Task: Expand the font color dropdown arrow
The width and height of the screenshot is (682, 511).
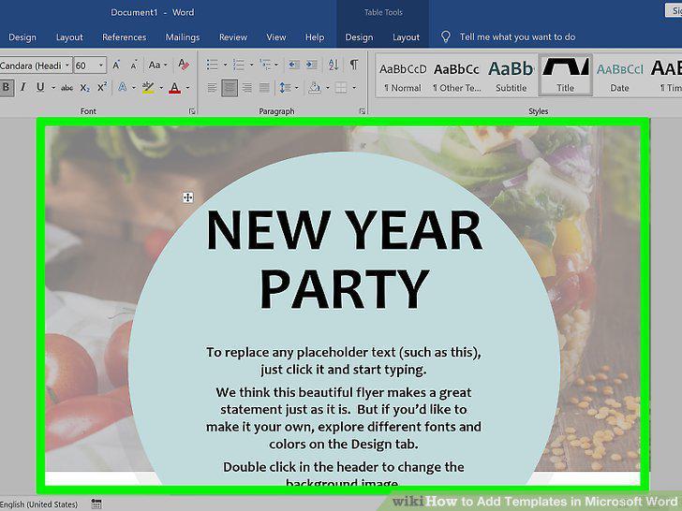Action: [x=187, y=88]
